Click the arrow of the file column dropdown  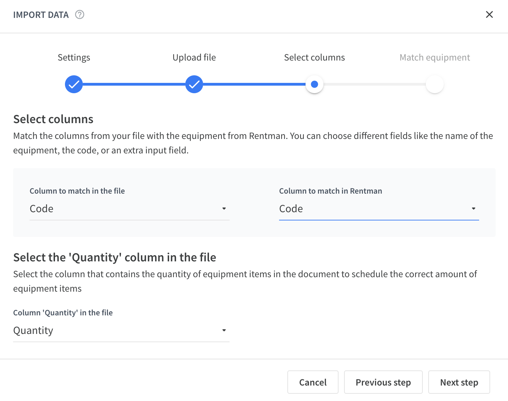click(224, 209)
